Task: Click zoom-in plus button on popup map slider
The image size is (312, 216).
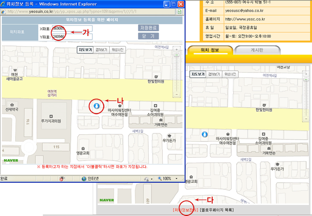Action: pos(177,50)
